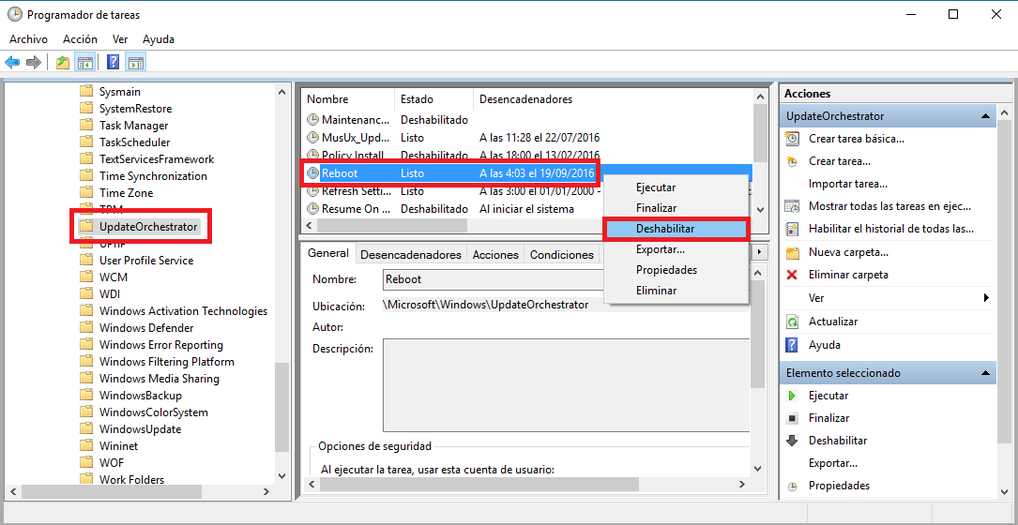Click the Sysmain folder icon

coord(86,92)
